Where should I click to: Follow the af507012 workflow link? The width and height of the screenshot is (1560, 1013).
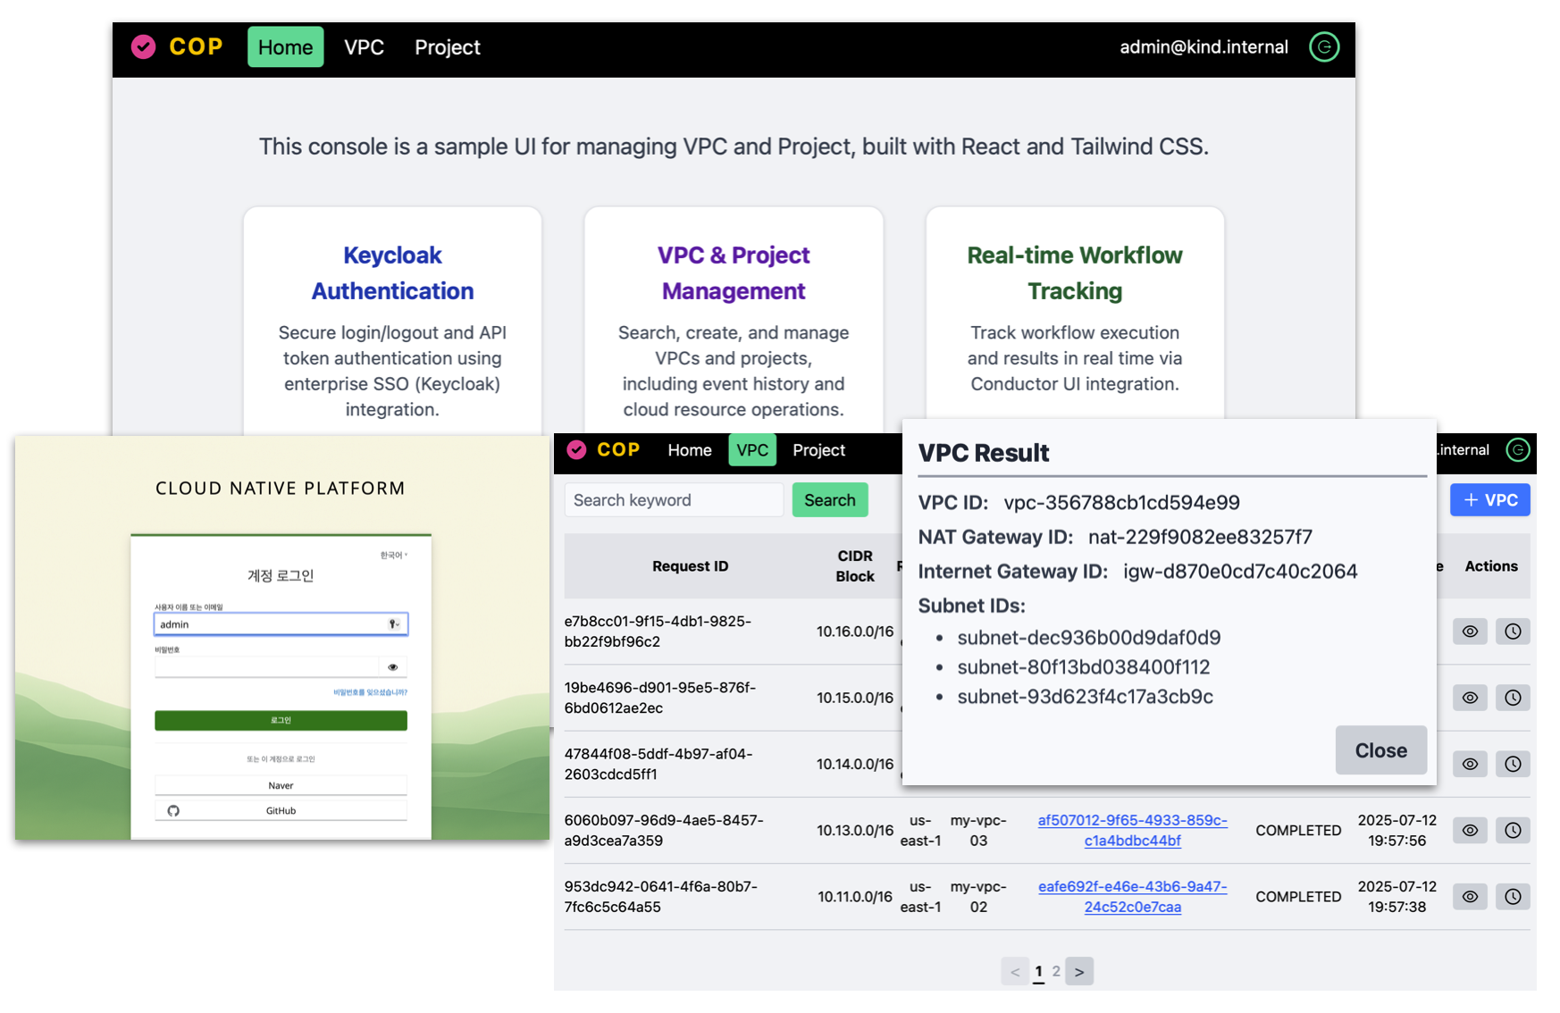pos(1132,830)
